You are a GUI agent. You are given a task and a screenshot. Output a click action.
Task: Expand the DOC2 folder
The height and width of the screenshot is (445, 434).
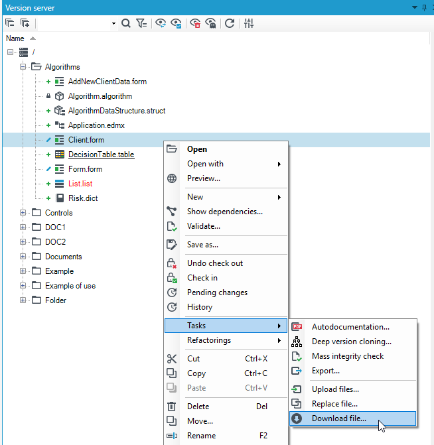(23, 242)
